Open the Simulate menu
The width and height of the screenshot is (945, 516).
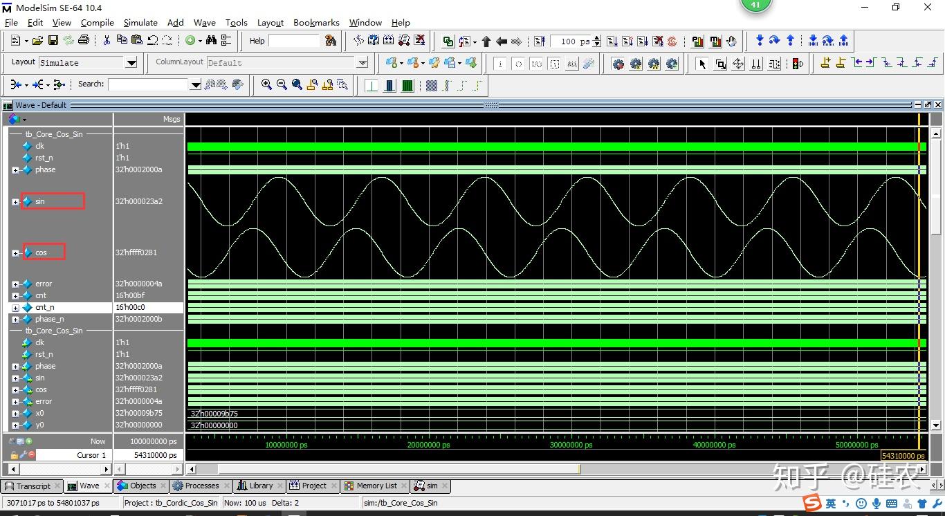pyautogui.click(x=140, y=22)
